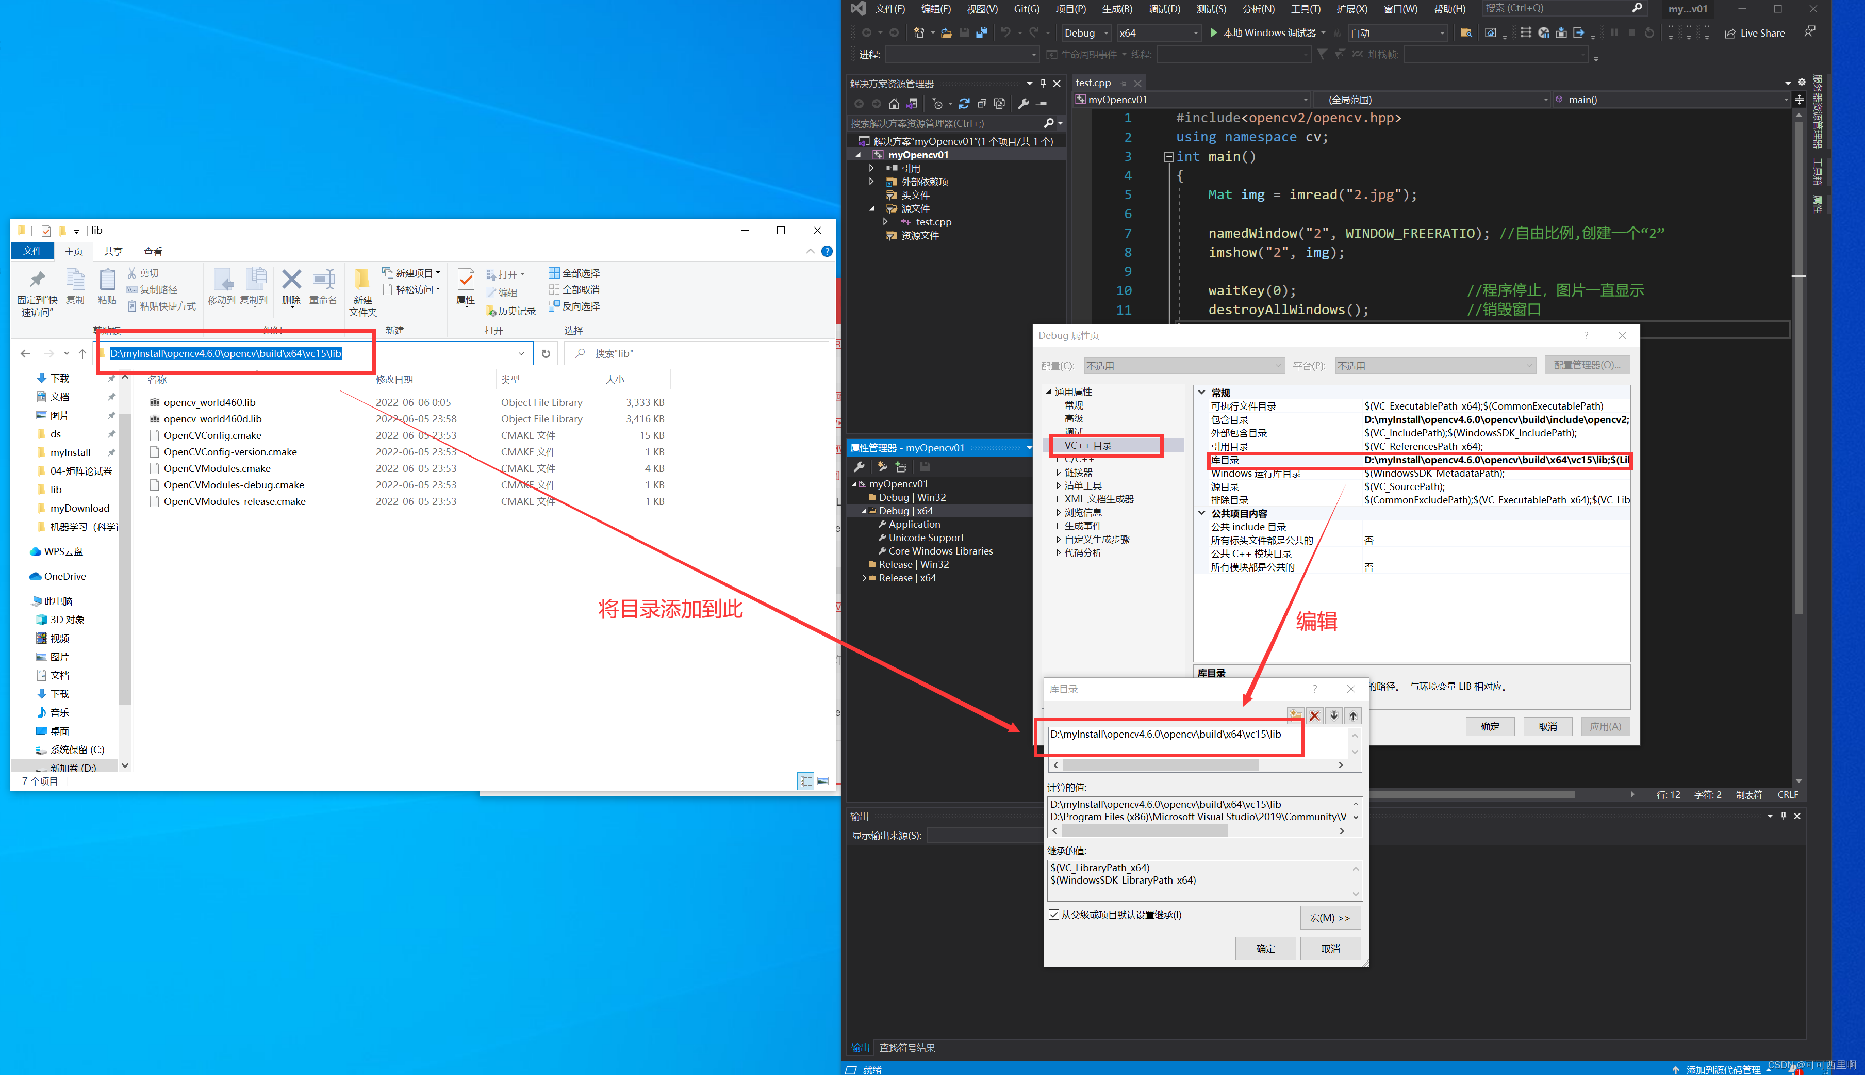
Task: Click the Home icon in Solution Explorer toolbar
Action: (x=894, y=104)
